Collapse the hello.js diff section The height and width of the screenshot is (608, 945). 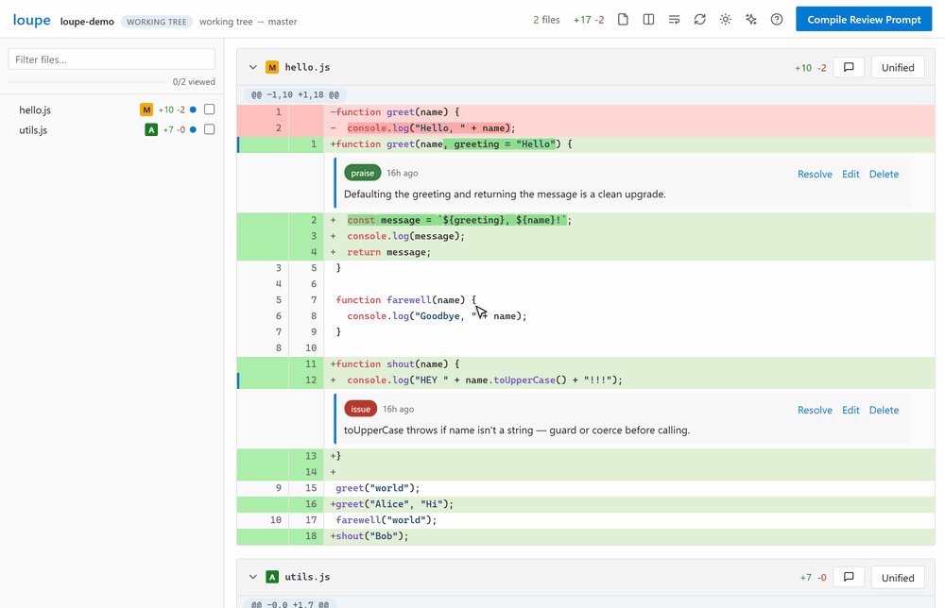[x=253, y=67]
